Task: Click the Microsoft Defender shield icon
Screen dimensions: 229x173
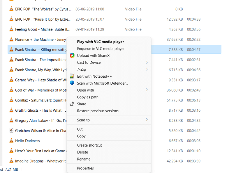Action: pos(72,83)
